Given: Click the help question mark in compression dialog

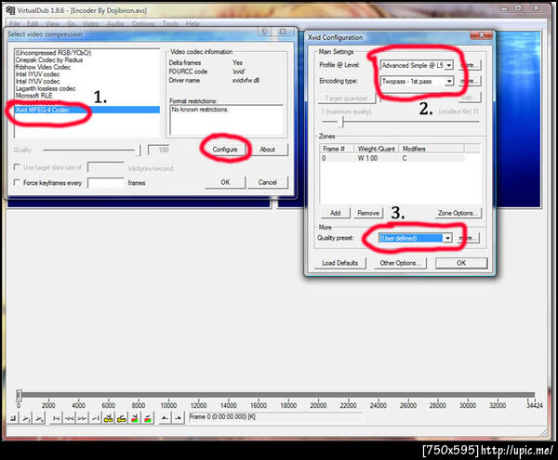Looking at the screenshot, I should (264, 32).
